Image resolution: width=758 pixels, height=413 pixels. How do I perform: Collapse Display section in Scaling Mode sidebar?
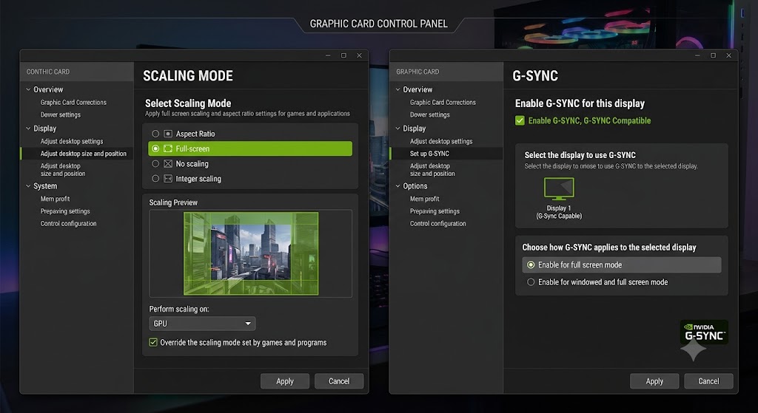(x=28, y=129)
